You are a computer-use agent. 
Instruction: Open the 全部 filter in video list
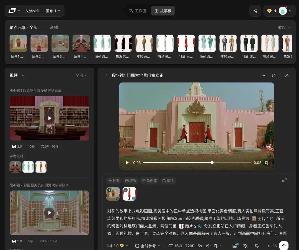click(81, 75)
